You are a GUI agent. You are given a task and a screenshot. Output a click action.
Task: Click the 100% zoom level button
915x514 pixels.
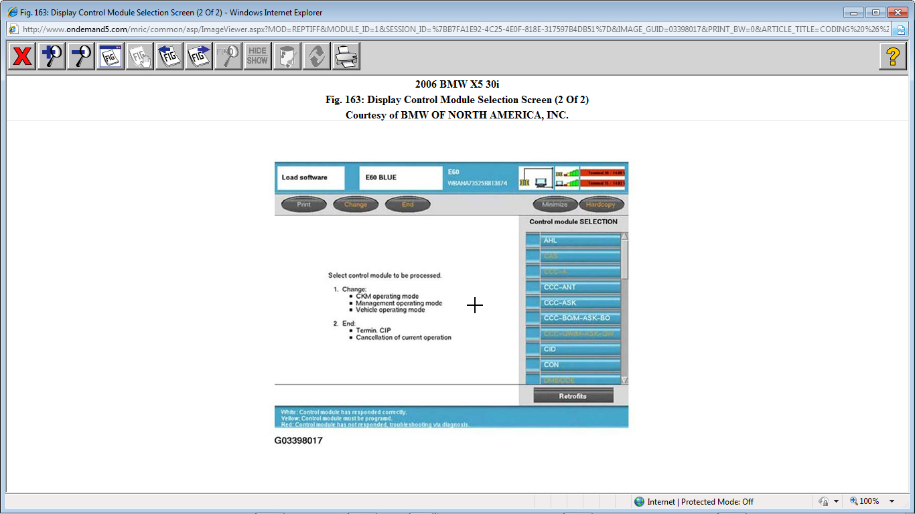click(865, 501)
